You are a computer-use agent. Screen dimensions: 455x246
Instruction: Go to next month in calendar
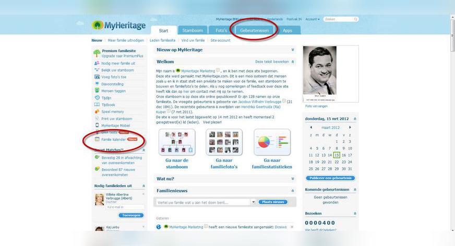[350, 128]
